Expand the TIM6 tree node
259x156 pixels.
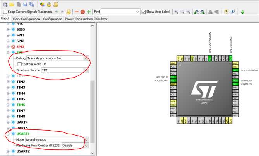(x=8, y=105)
